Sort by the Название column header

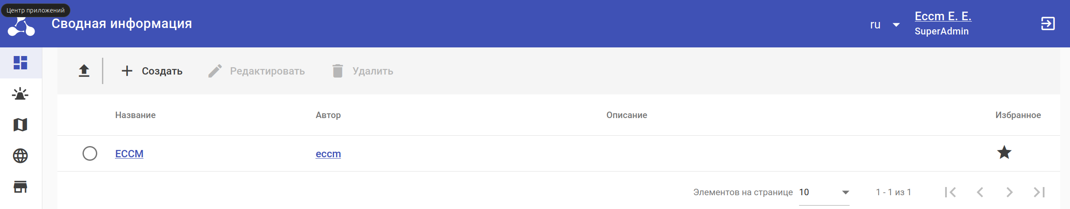coord(135,115)
